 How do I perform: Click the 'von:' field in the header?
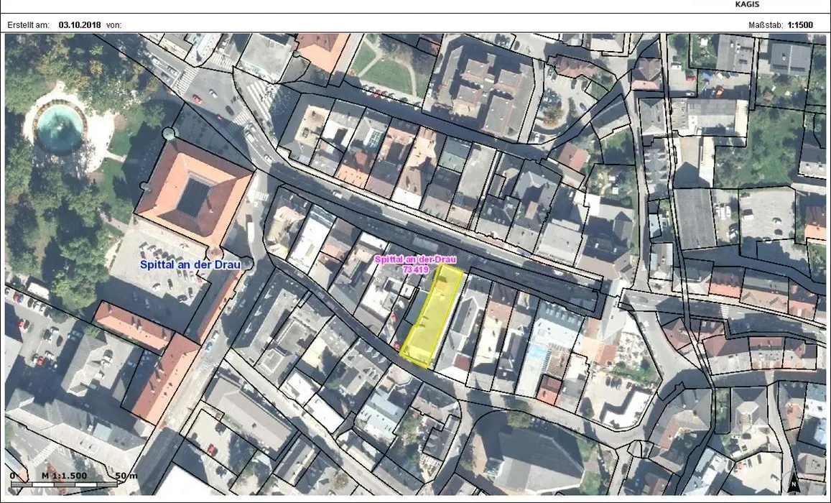[114, 25]
